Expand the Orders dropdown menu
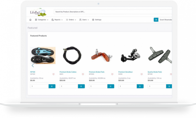Screen dimensions: 196x118 [71, 20]
